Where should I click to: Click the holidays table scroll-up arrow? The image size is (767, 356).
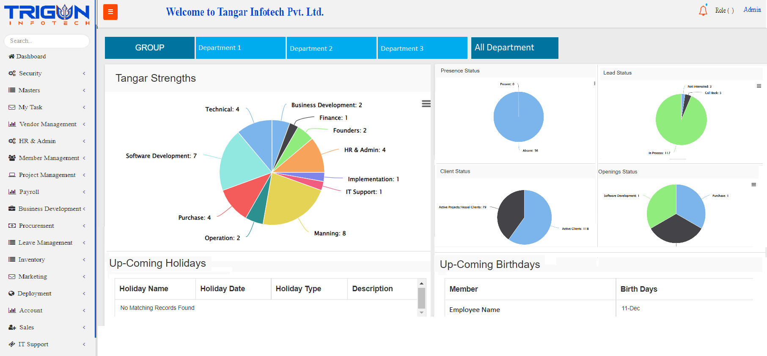pos(421,283)
